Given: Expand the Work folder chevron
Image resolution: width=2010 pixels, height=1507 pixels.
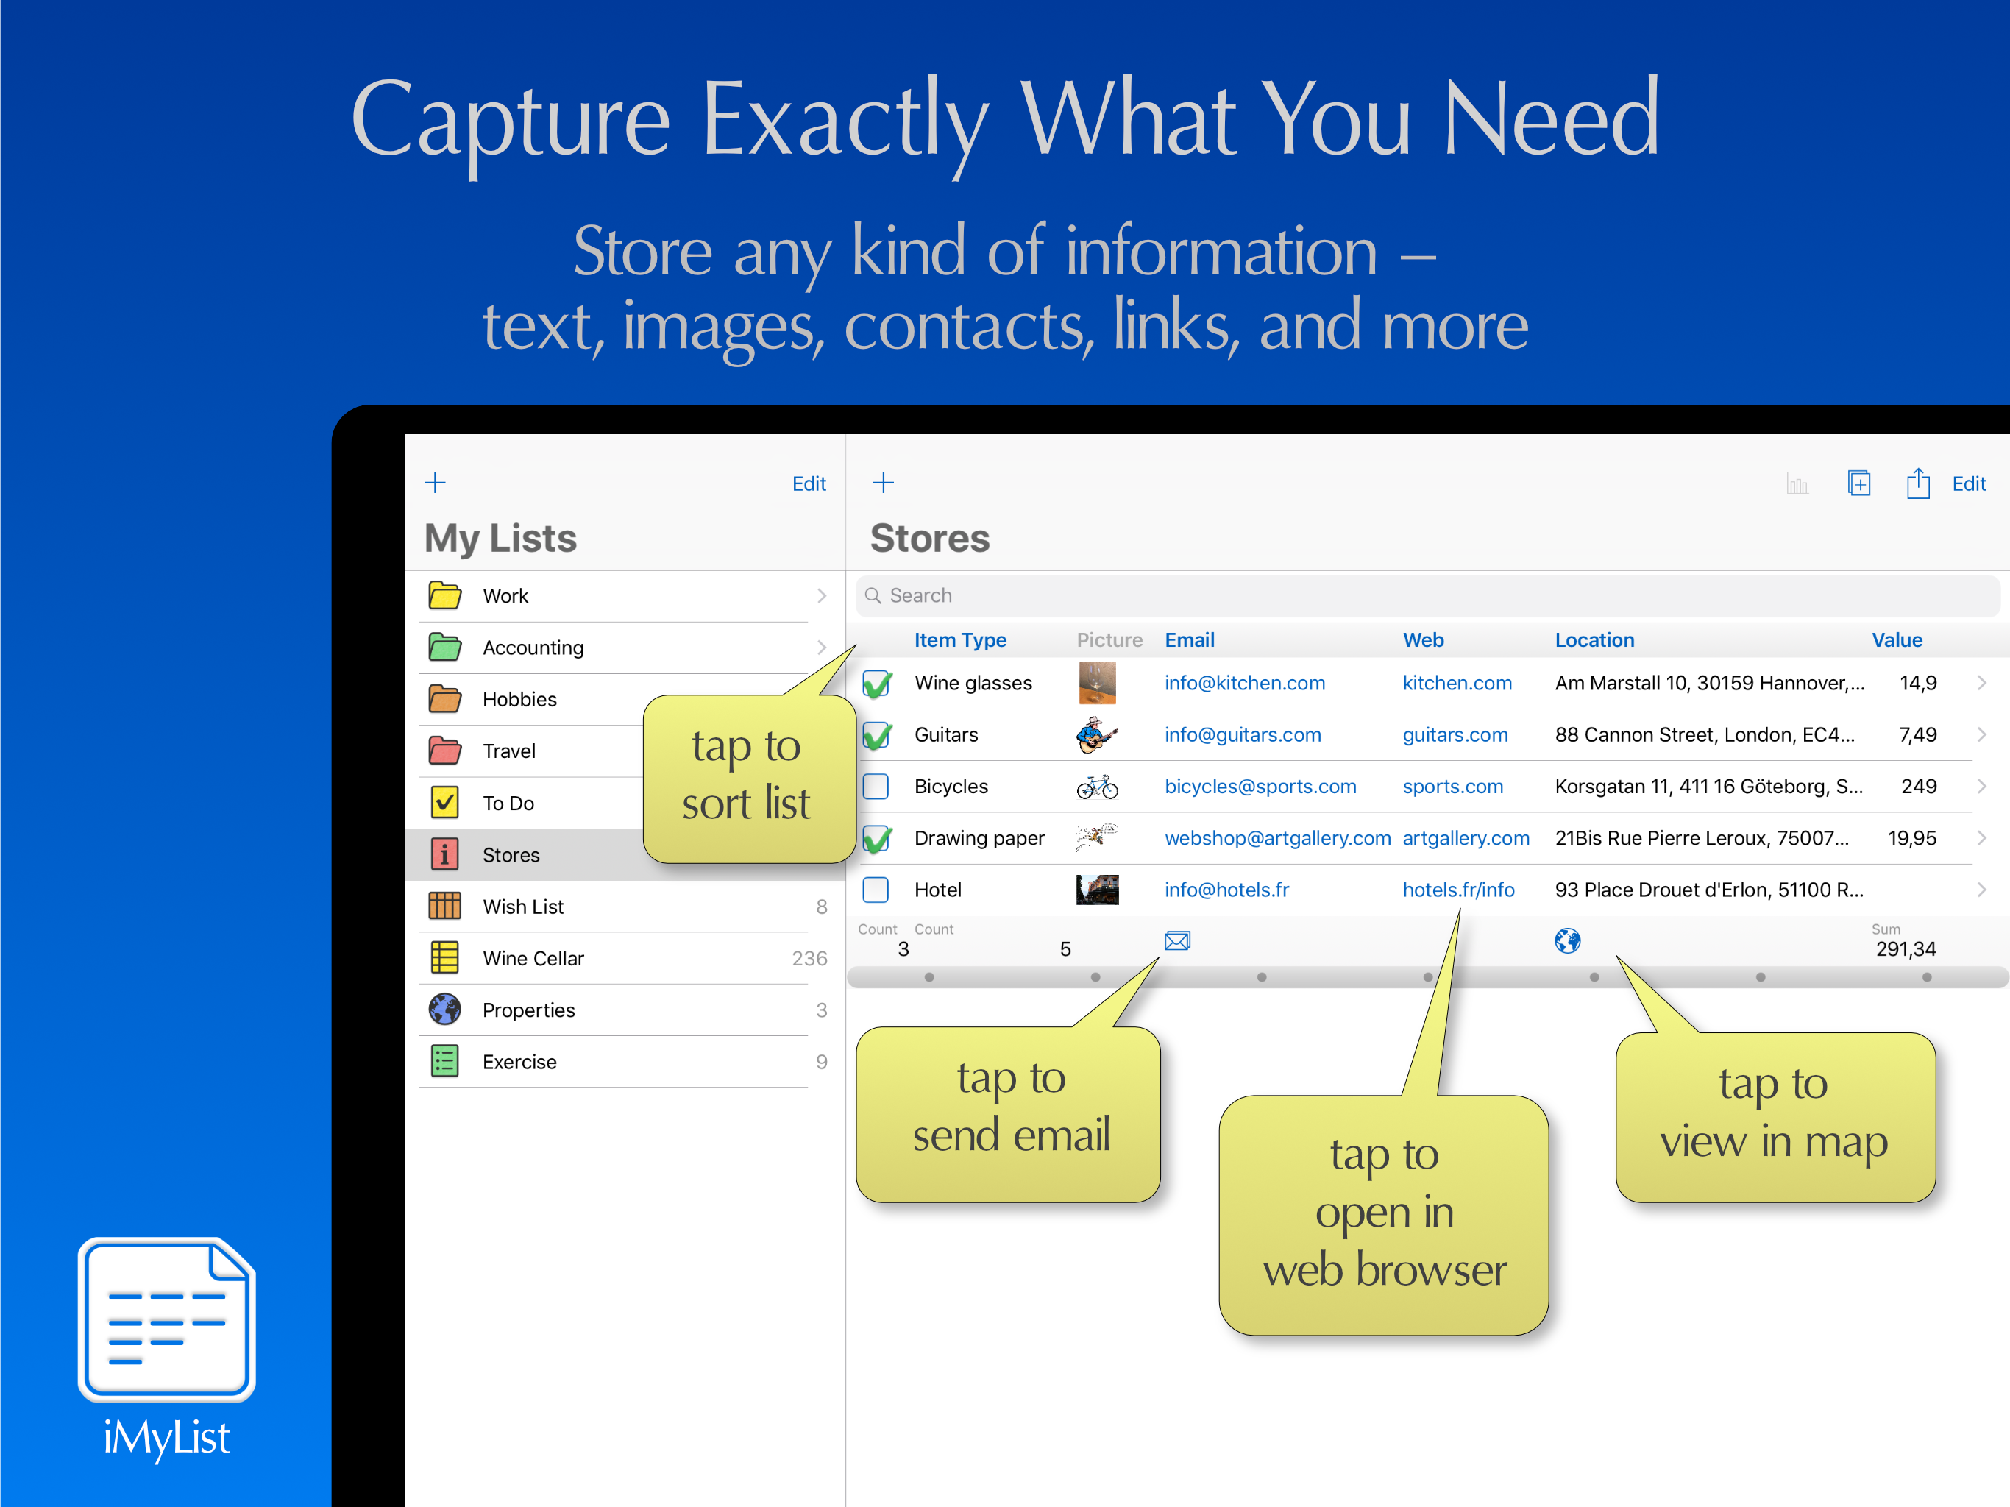Looking at the screenshot, I should pos(822,596).
